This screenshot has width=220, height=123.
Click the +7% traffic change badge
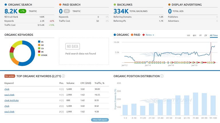pyautogui.click(x=22, y=11)
